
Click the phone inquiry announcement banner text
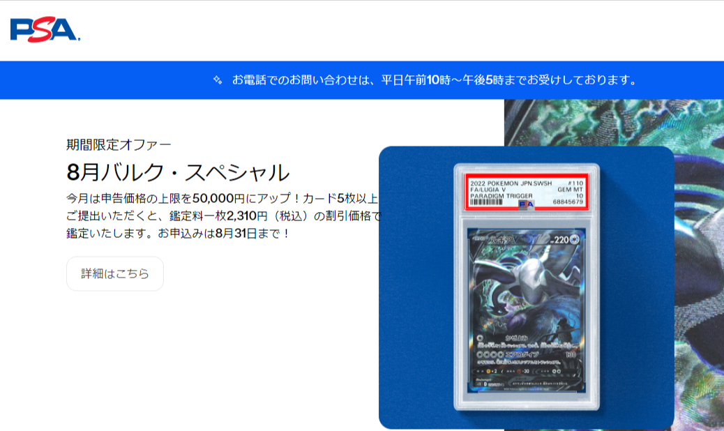click(x=432, y=80)
